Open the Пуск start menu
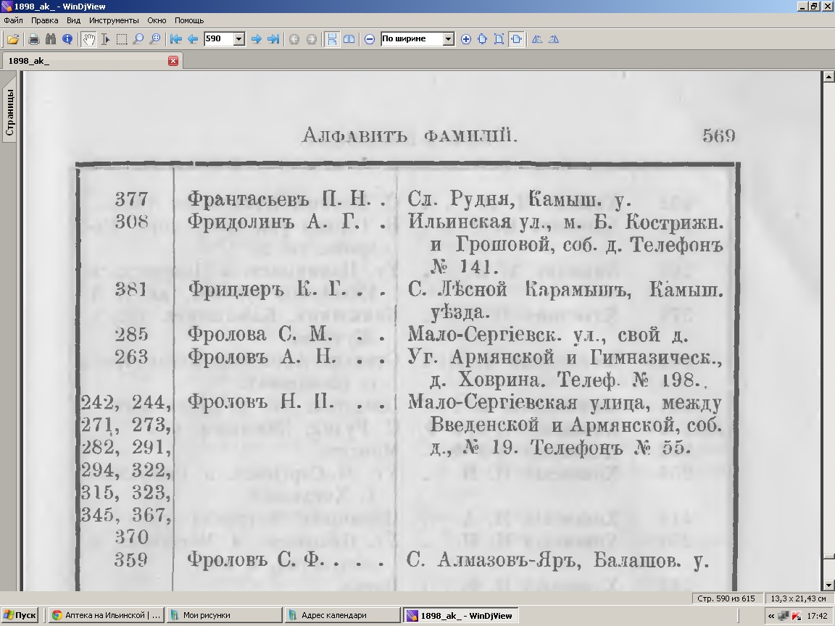This screenshot has width=835, height=626. (20, 615)
